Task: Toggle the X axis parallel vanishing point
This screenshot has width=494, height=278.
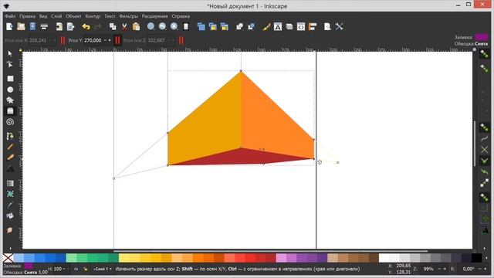Action: [63, 40]
